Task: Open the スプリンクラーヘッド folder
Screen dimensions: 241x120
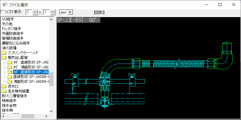Action: click(x=23, y=52)
